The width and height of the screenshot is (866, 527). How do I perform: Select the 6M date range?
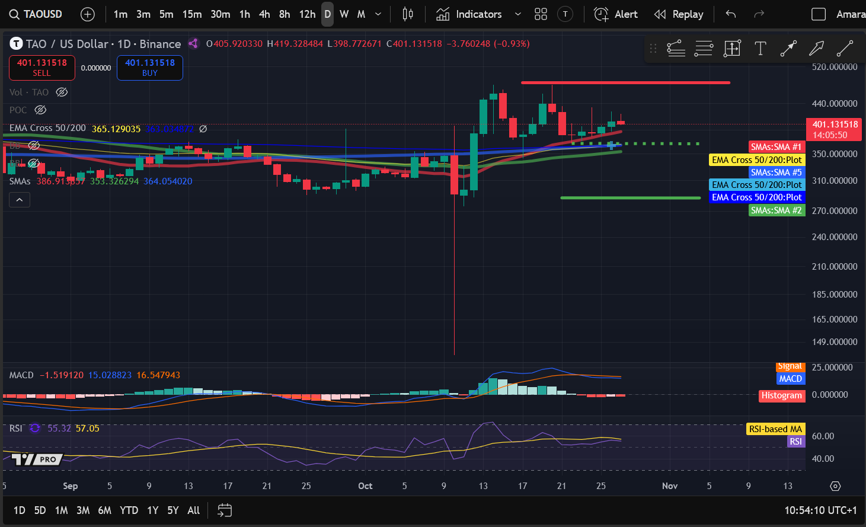[x=104, y=510]
